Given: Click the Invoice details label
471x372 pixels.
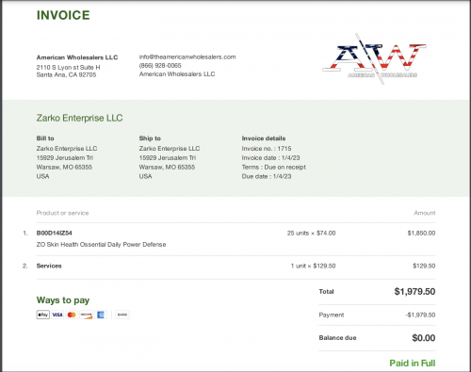Looking at the screenshot, I should click(264, 138).
